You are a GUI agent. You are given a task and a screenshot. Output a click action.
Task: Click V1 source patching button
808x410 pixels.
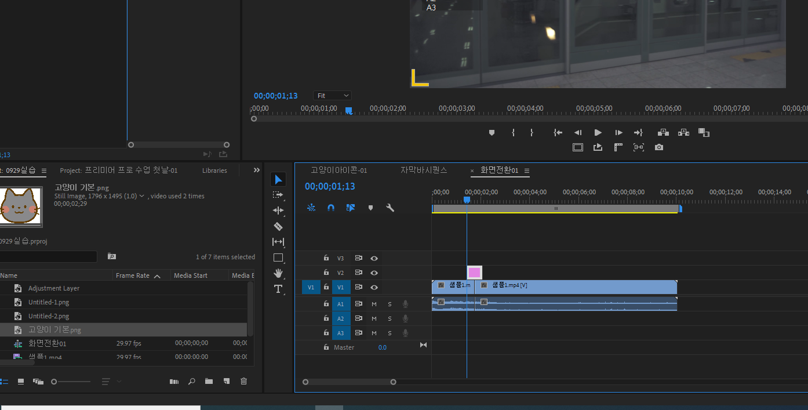(x=311, y=287)
